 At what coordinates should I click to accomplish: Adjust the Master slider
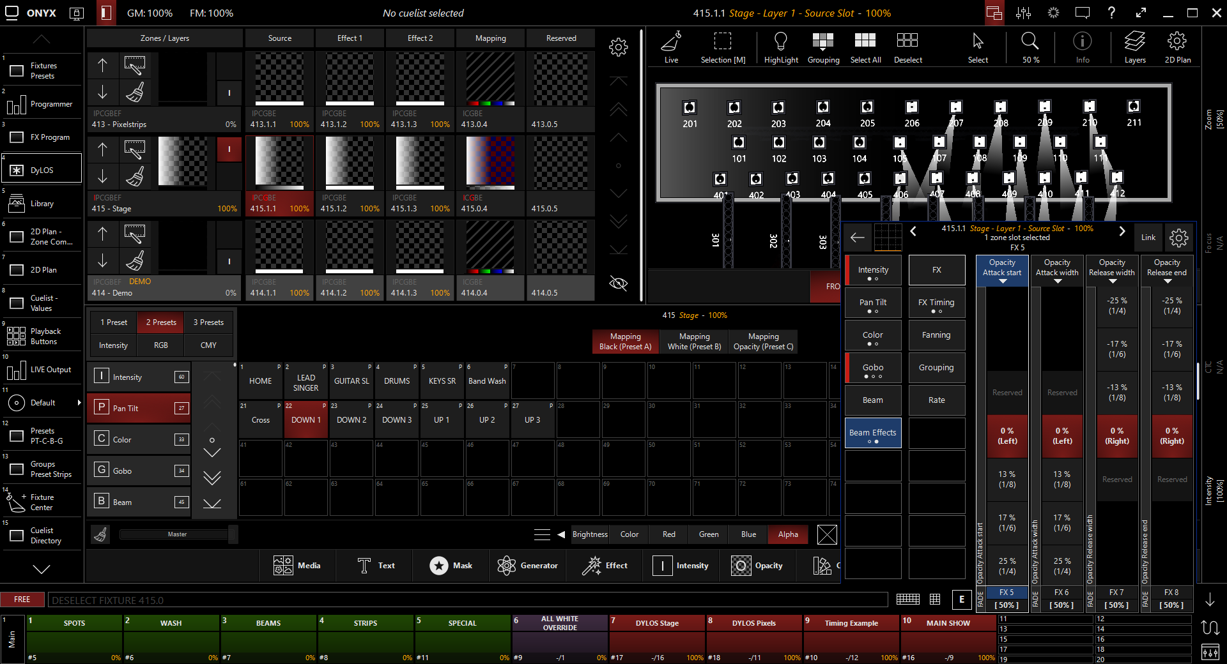pyautogui.click(x=178, y=534)
